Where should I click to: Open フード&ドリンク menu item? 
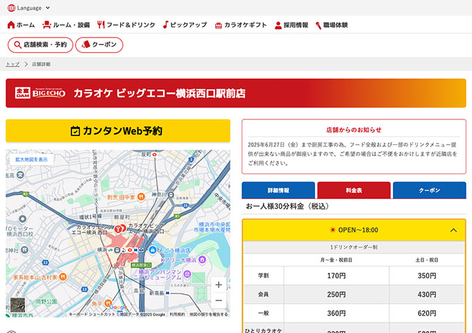pyautogui.click(x=126, y=25)
